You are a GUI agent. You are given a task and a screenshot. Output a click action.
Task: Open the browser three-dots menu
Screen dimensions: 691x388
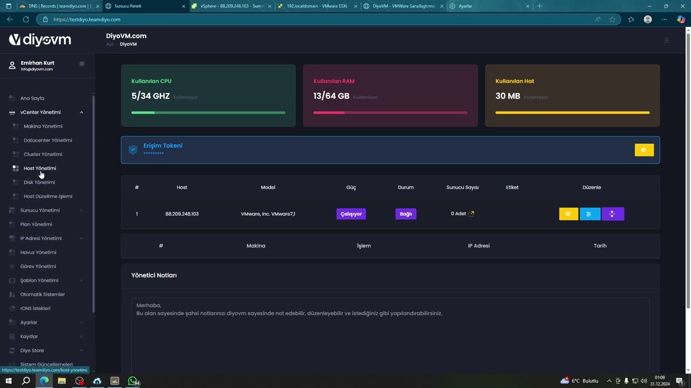click(665, 19)
